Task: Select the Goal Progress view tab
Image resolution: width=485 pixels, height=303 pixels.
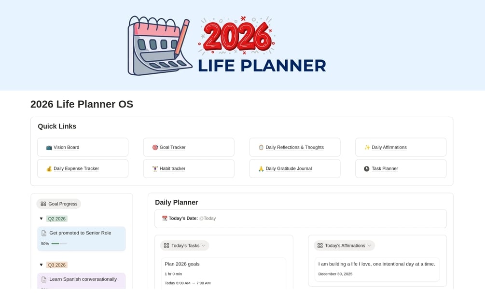Action: (x=58, y=204)
